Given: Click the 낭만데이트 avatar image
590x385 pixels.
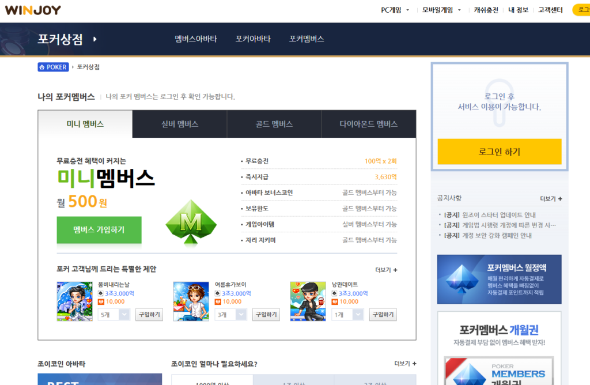Looking at the screenshot, I should (x=308, y=301).
